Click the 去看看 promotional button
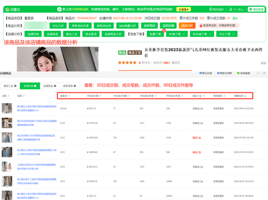 tap(184, 9)
